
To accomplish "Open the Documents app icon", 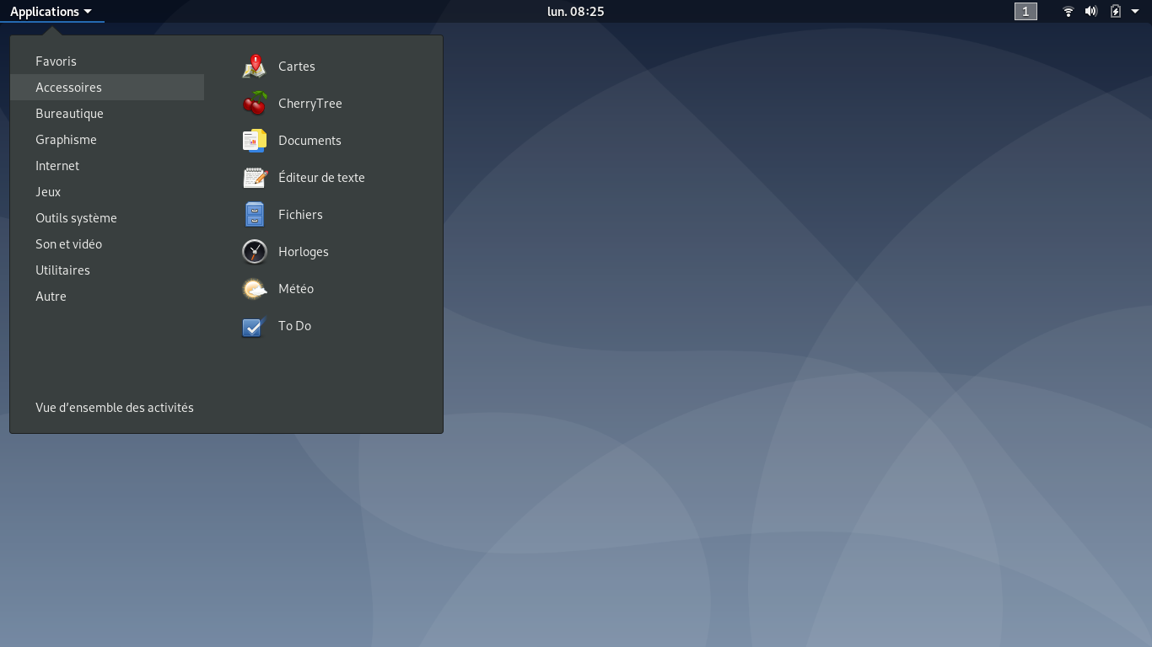I will (x=255, y=141).
